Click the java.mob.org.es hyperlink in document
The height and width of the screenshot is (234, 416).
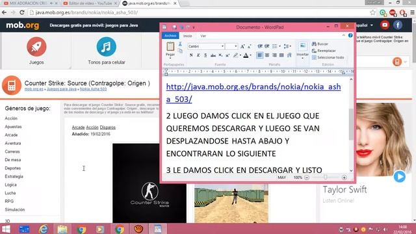tap(253, 93)
